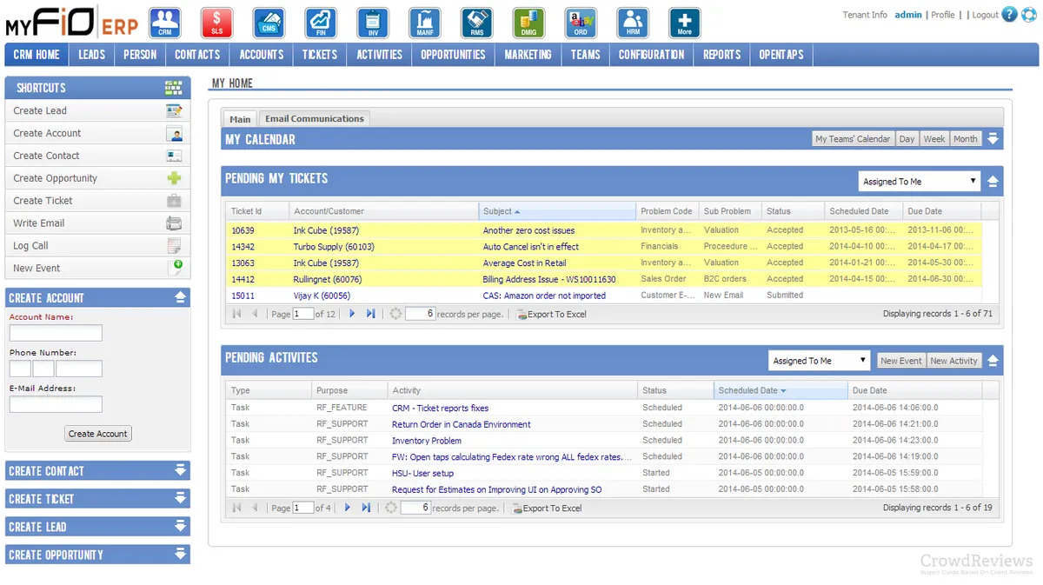
Task: Open the INV inventory module icon
Action: [373, 23]
